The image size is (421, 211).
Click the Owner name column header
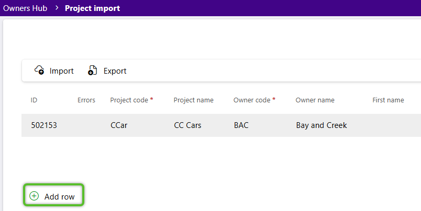pos(315,100)
